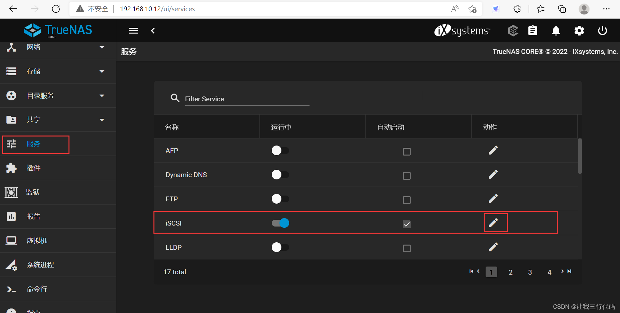Open browser favorites star icon
620x313 pixels.
pyautogui.click(x=541, y=9)
